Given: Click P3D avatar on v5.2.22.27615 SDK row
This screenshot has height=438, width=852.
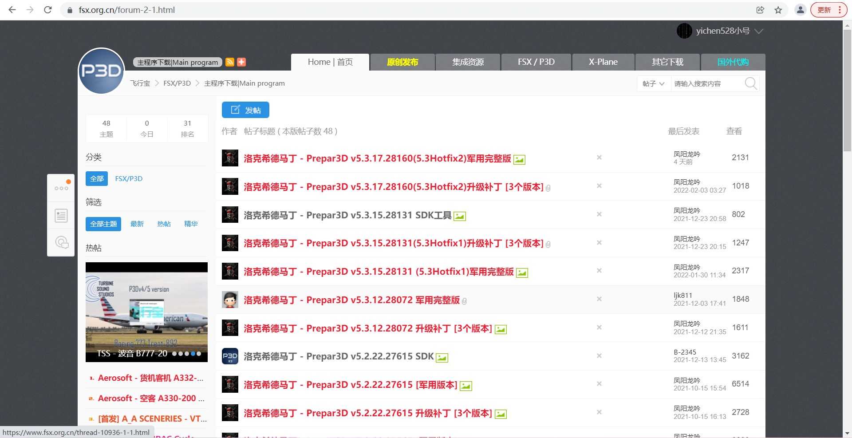Looking at the screenshot, I should pos(230,356).
